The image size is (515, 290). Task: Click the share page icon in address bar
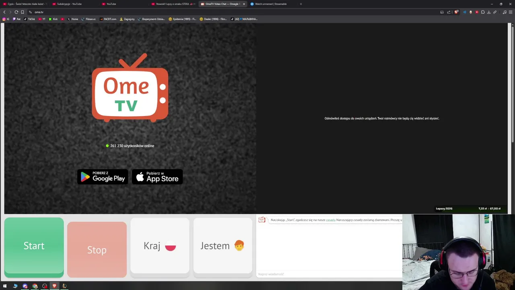coord(449,12)
